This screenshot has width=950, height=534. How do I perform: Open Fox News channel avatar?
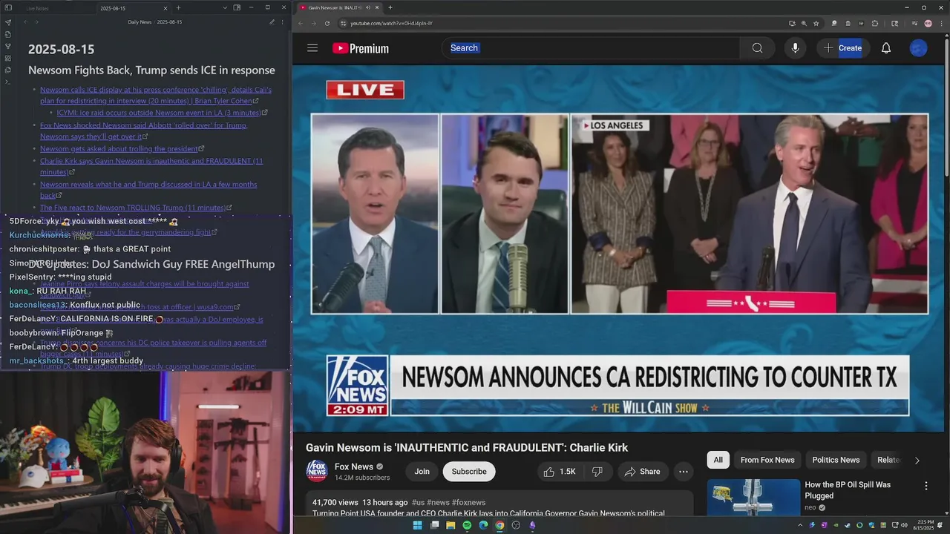pos(317,471)
